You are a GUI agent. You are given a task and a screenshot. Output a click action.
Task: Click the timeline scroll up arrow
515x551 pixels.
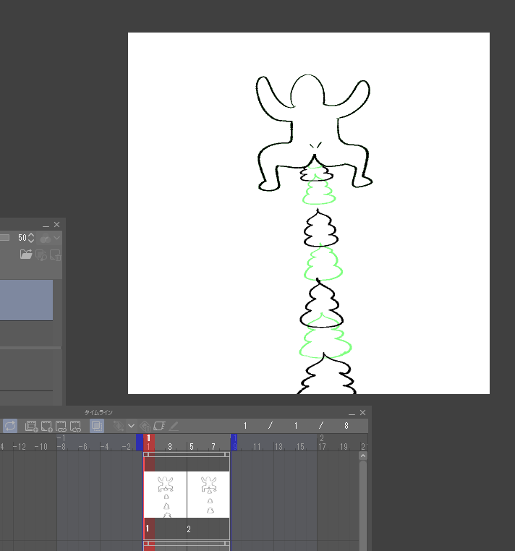click(363, 456)
